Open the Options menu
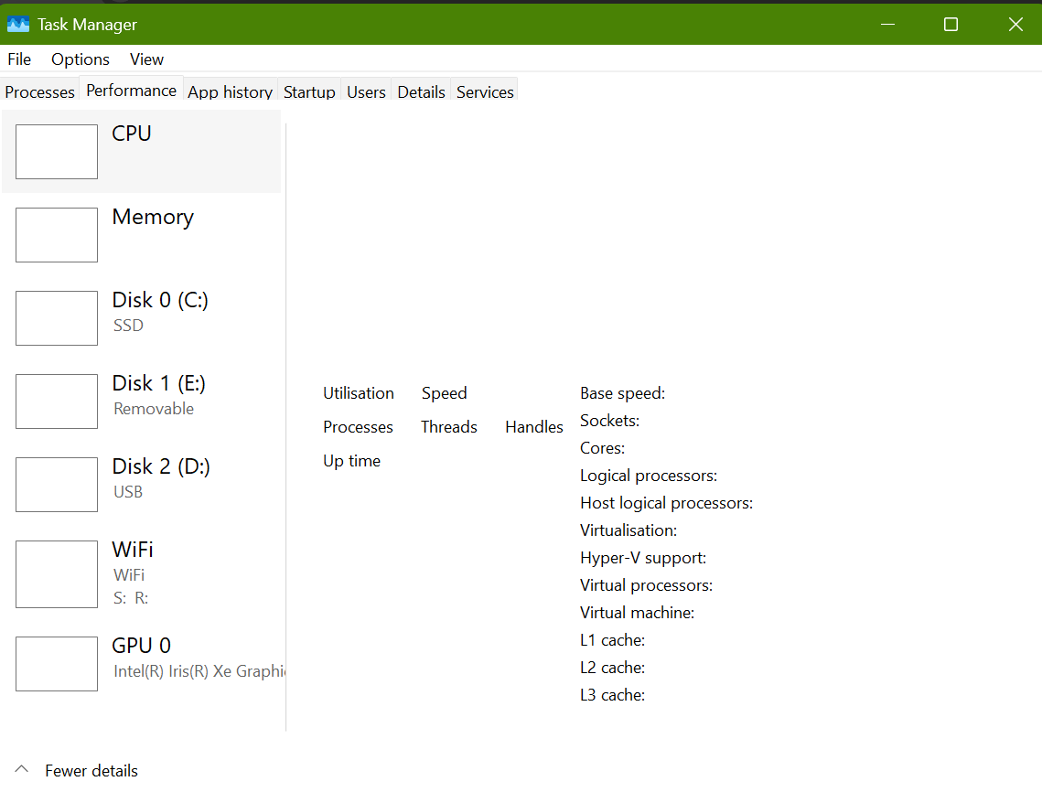This screenshot has width=1042, height=792. (81, 59)
